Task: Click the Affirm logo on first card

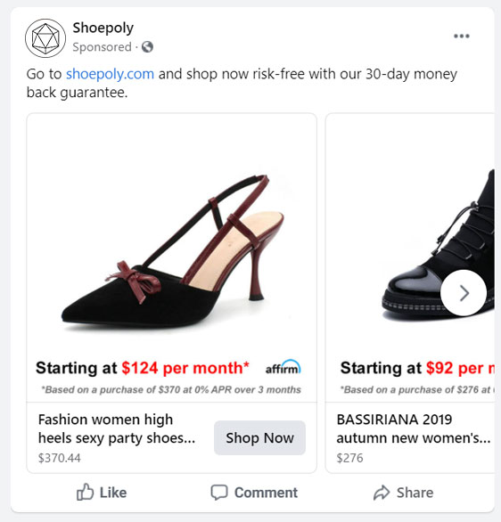Action: 283,367
